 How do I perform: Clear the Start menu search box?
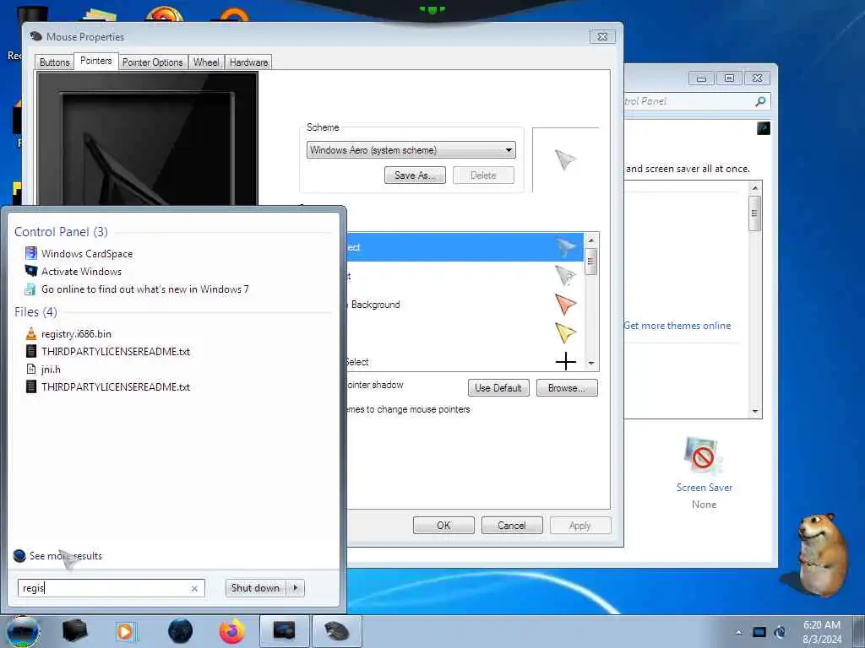coord(194,588)
